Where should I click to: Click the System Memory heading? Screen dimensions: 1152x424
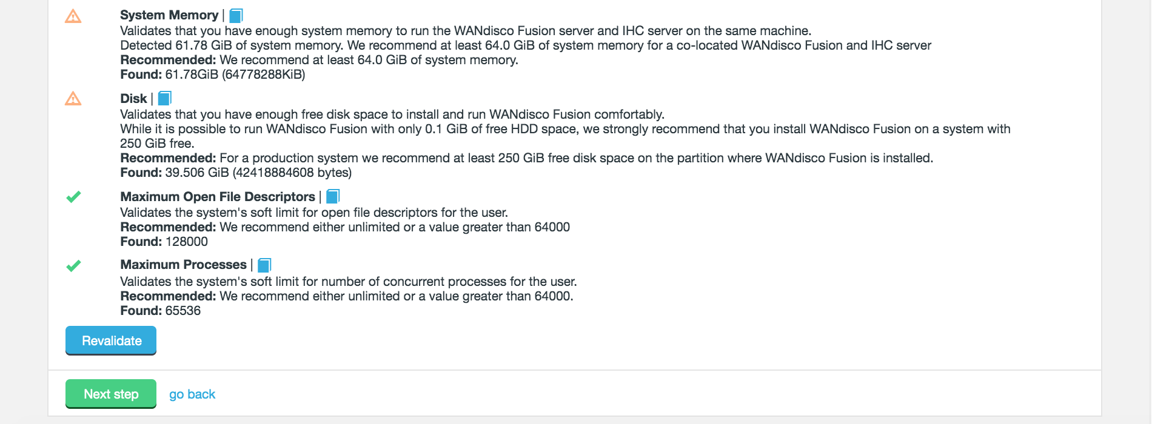click(169, 15)
